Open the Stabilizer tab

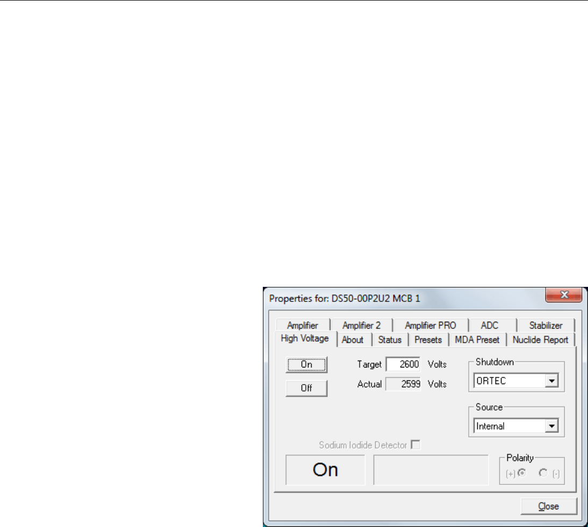[546, 325]
